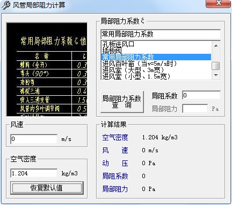Viewport: 232px width, 205px height.
Task: Click the list scrollbar thumb
Action: point(216,66)
